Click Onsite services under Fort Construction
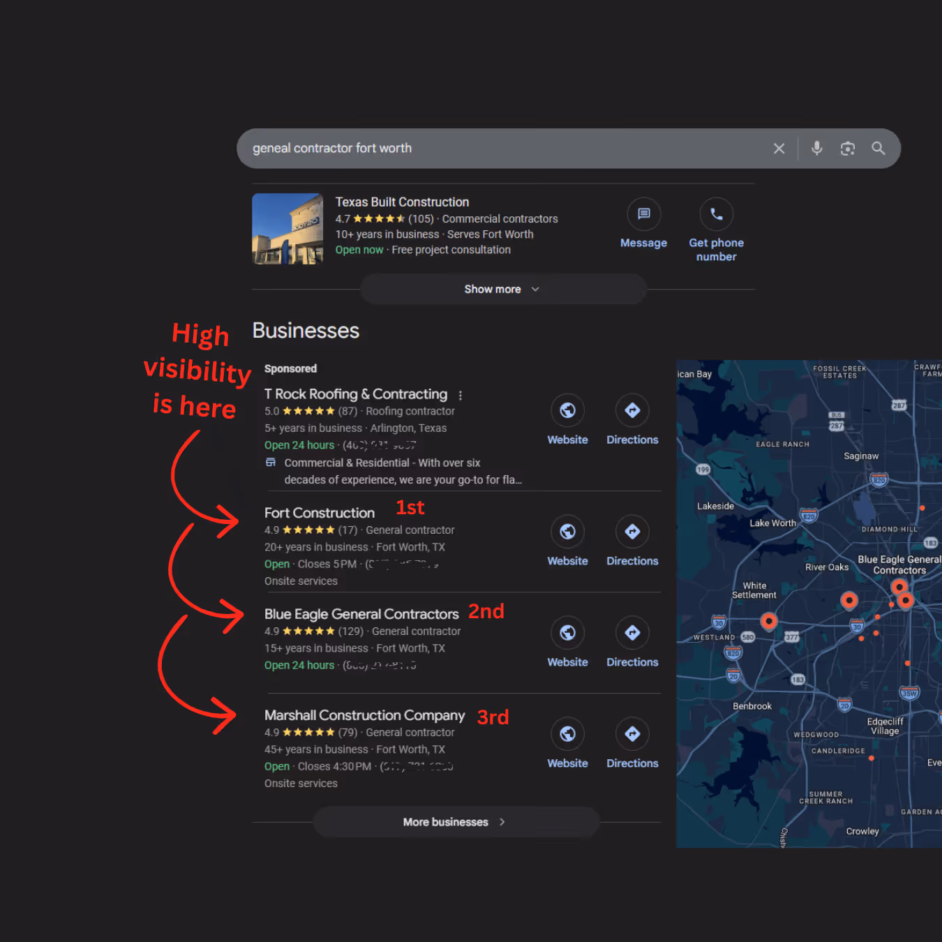The width and height of the screenshot is (942, 942). pyautogui.click(x=301, y=581)
